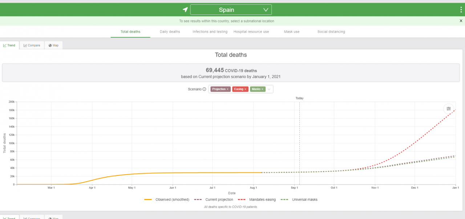465x219 pixels.
Task: Switch to the Daily deaths tab
Action: pos(170,32)
